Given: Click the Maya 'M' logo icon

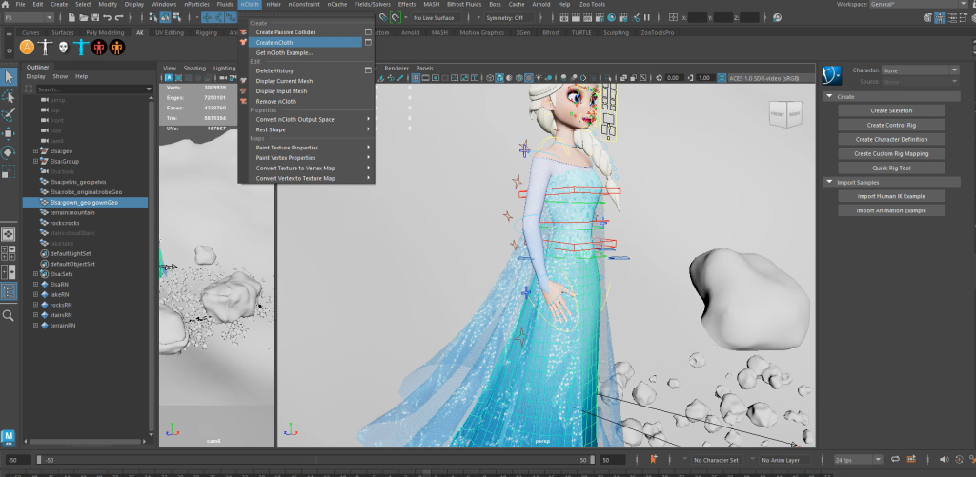Looking at the screenshot, I should pos(8,436).
